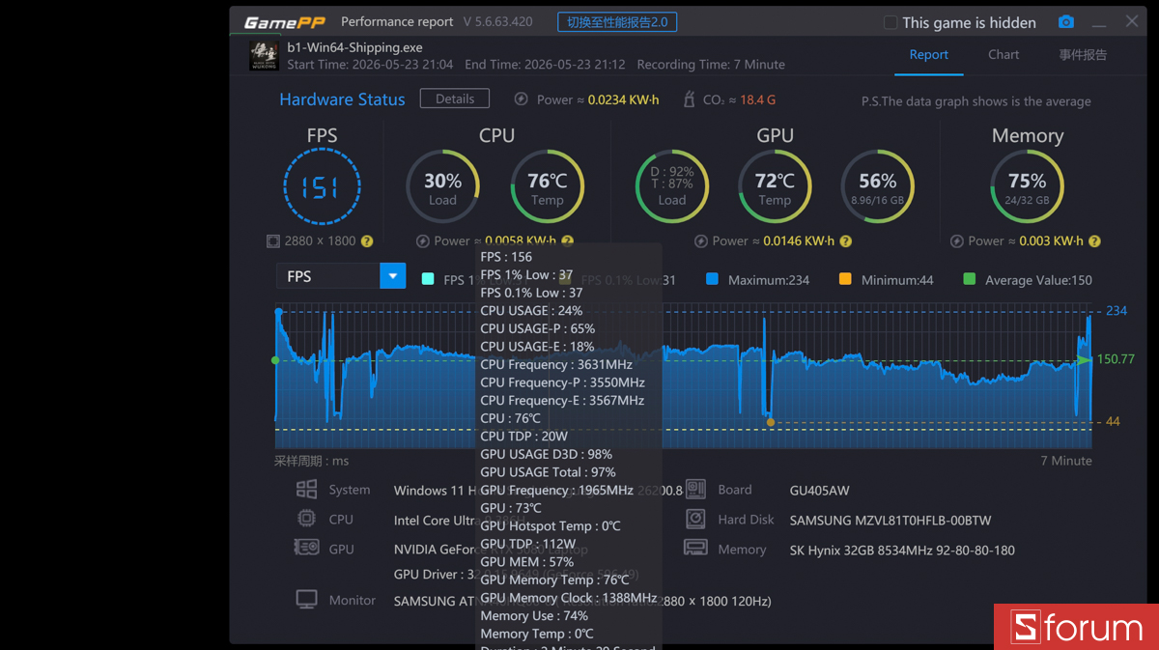Click the 'CPU USAGE-P : 65%' tooltip line
The image size is (1159, 650).
537,328
